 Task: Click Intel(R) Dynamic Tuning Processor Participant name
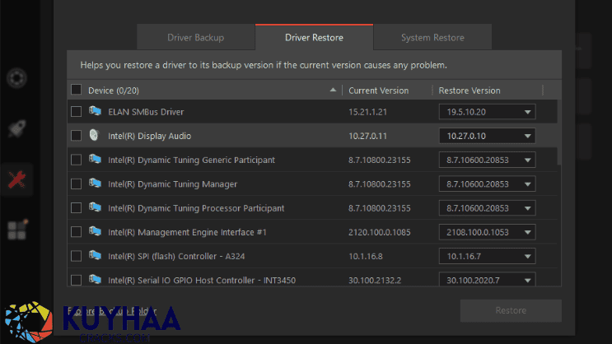coord(196,208)
